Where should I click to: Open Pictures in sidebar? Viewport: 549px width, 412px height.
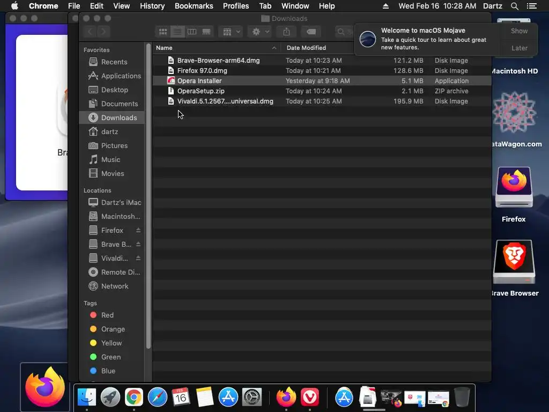pos(112,146)
